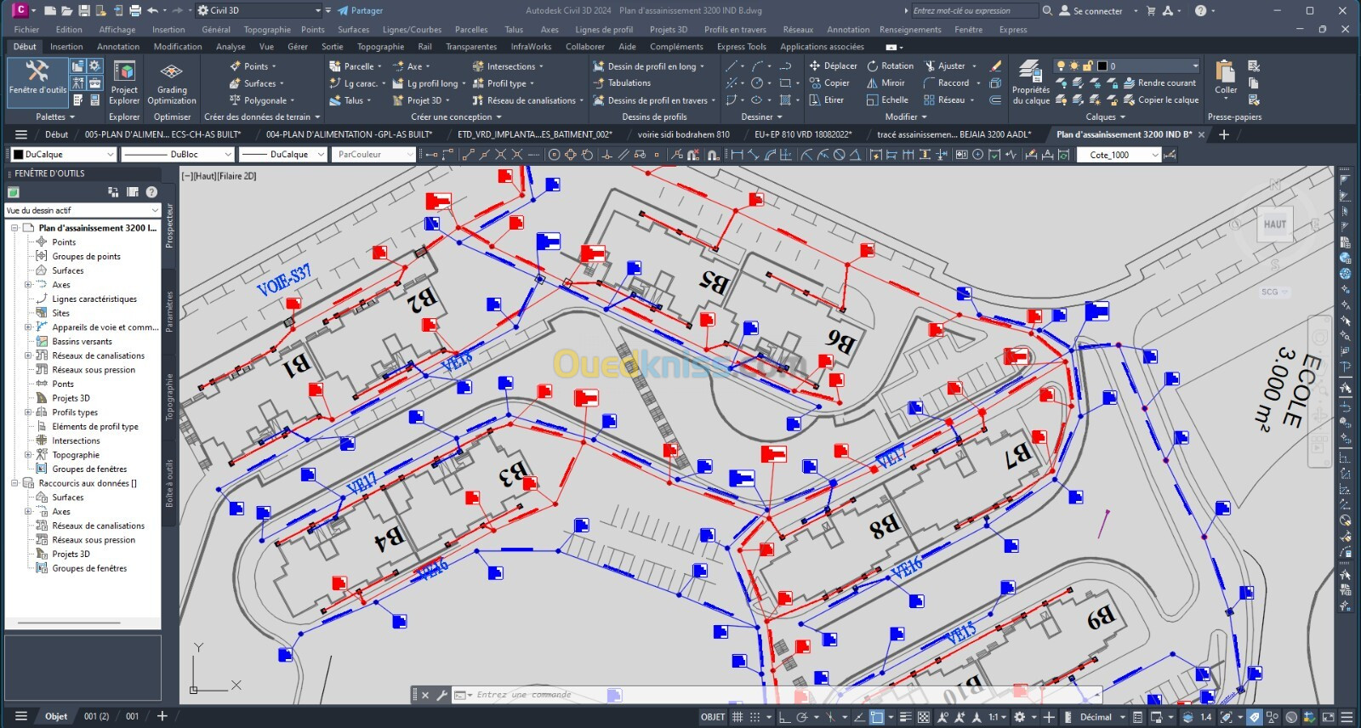Open Grading Optimization tool
This screenshot has width=1361, height=728.
pos(172,83)
